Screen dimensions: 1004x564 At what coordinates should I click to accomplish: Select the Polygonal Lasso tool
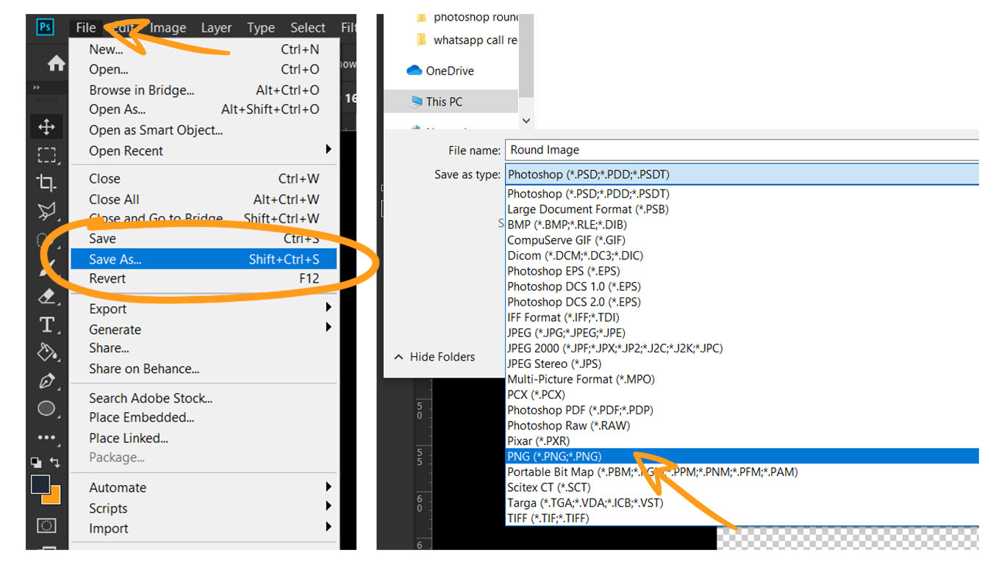[46, 211]
